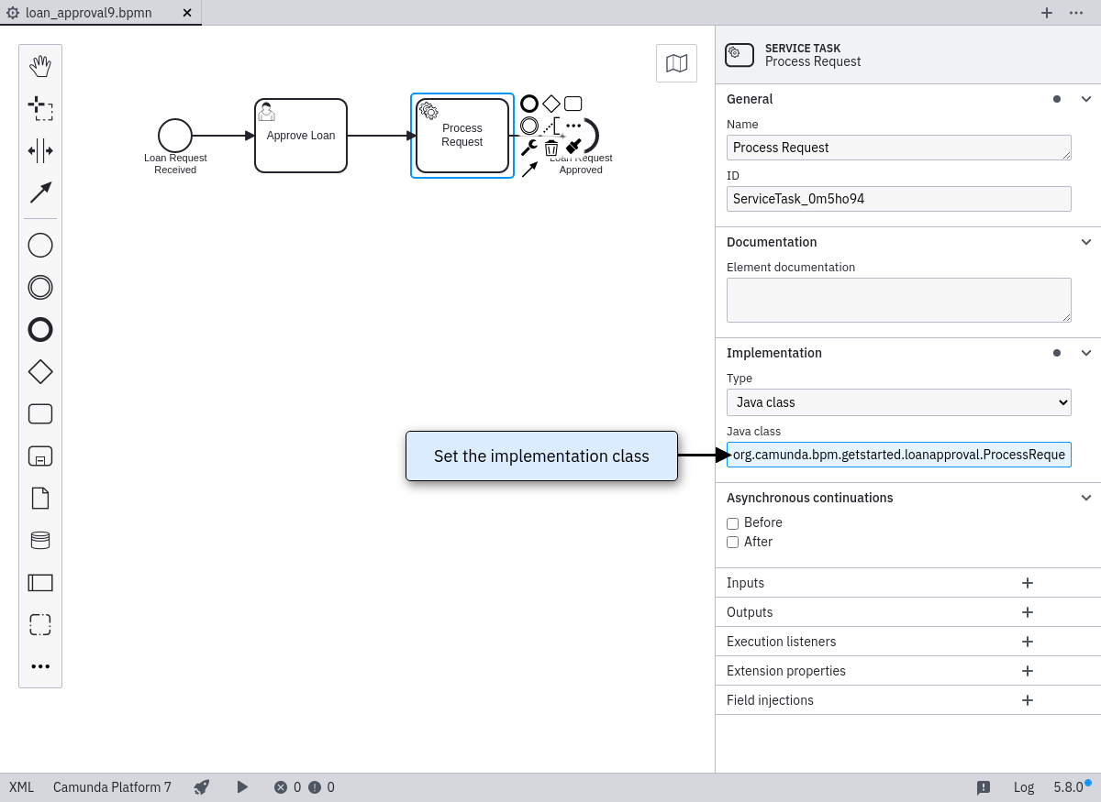Click the deploy rocket icon
This screenshot has width=1101, height=802.
202,786
